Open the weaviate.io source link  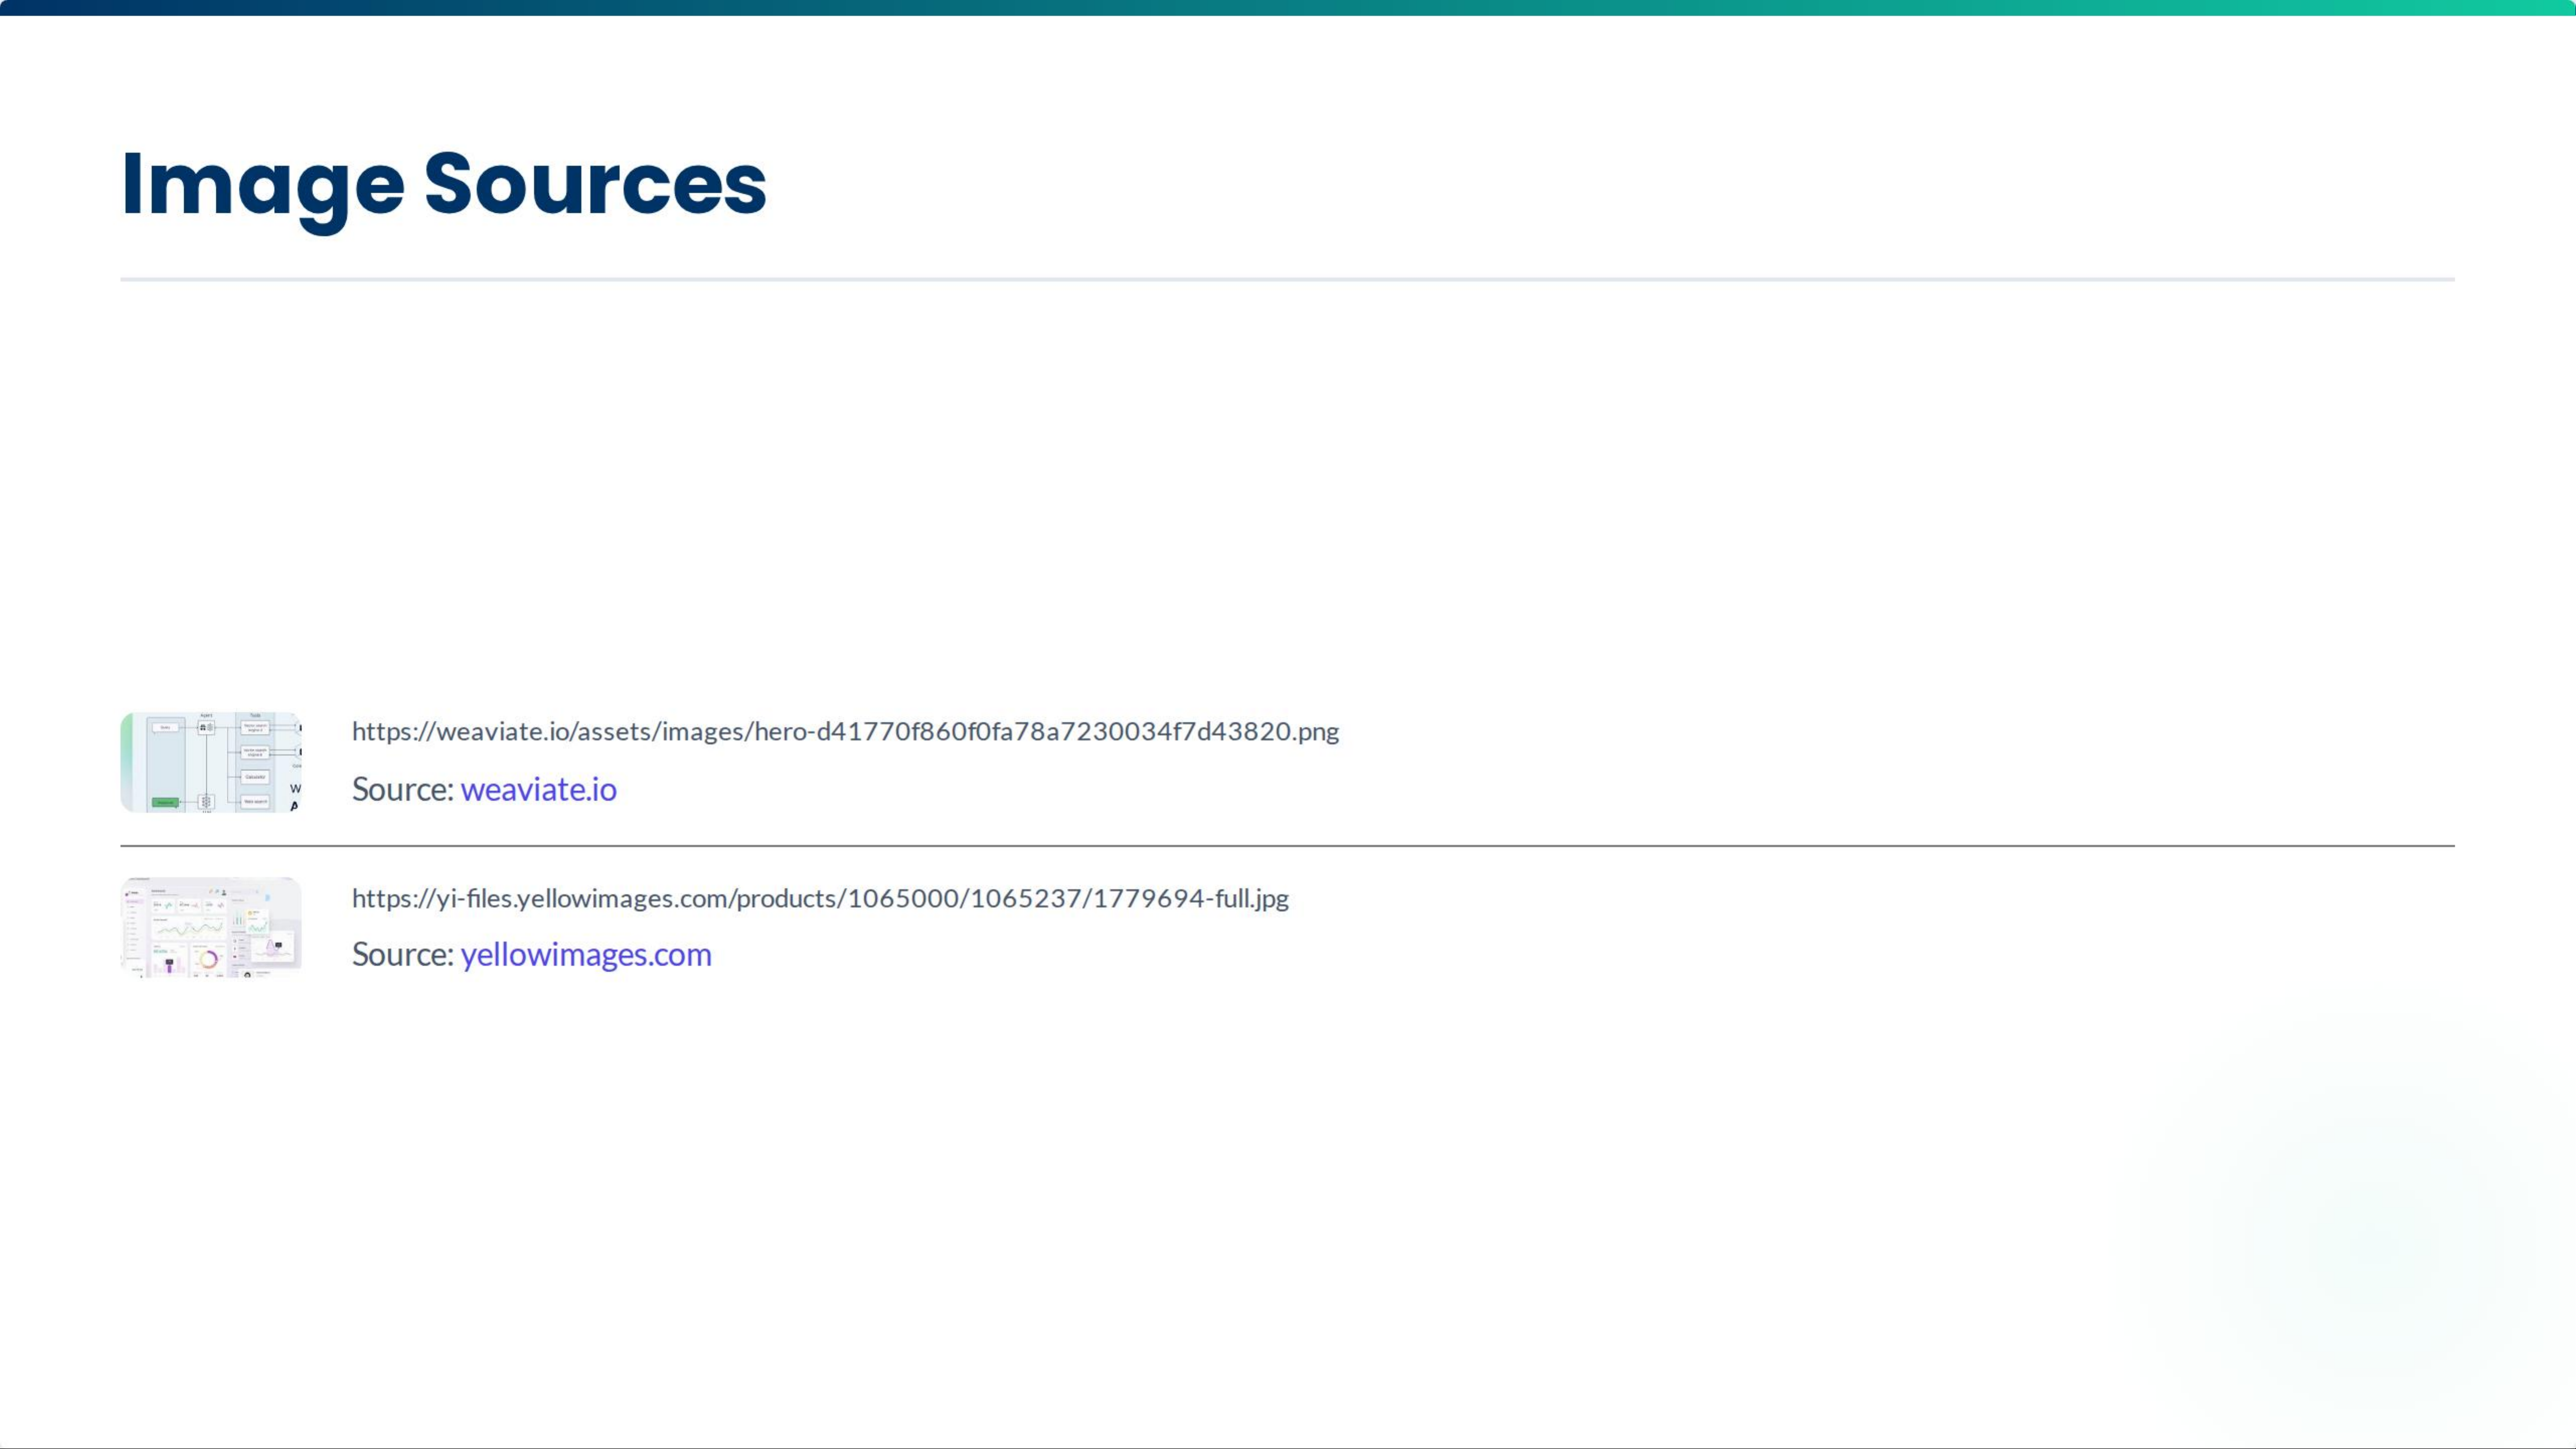point(538,790)
